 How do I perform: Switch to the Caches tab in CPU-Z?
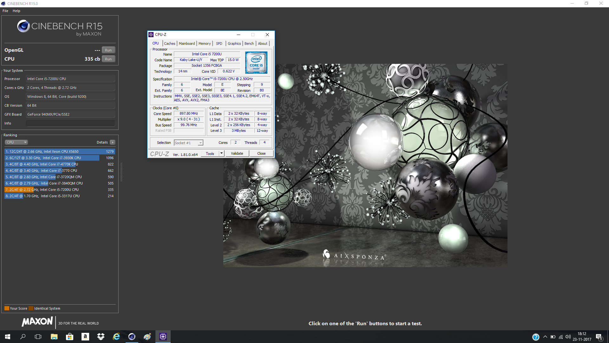point(169,44)
